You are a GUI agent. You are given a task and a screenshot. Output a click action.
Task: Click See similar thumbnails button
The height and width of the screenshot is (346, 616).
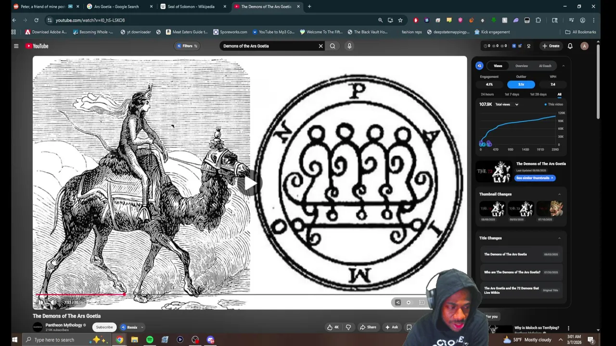pos(535,178)
